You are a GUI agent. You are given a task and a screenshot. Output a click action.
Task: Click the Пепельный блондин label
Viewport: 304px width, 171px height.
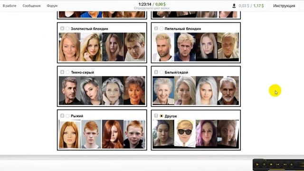[183, 28]
